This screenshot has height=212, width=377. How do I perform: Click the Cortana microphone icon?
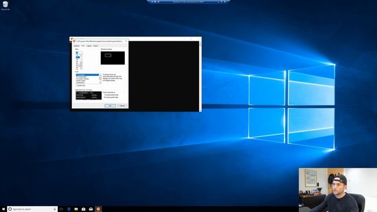pos(55,209)
